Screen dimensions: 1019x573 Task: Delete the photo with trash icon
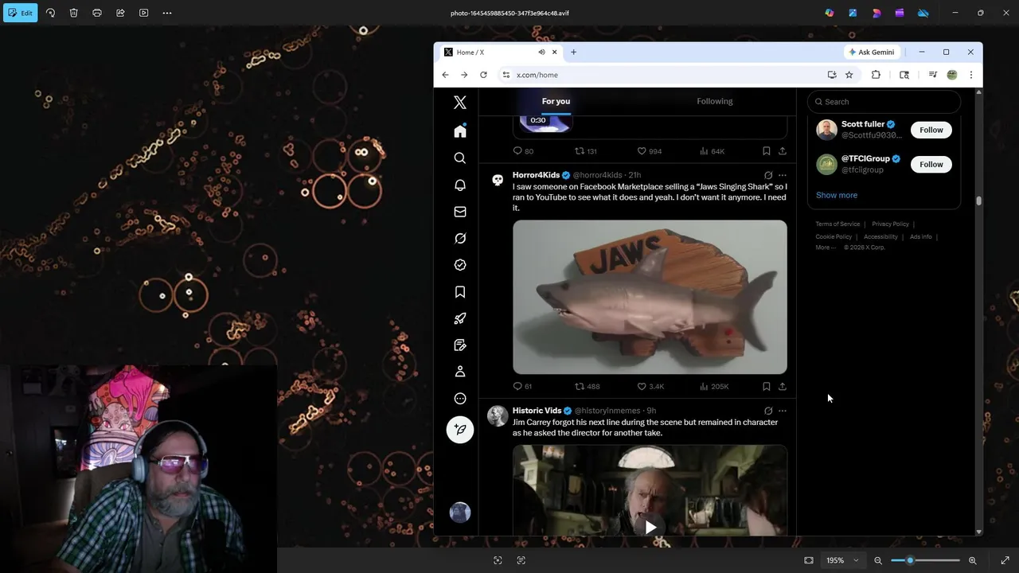(x=73, y=13)
